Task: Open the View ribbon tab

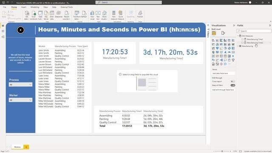Action: (x=45, y=7)
